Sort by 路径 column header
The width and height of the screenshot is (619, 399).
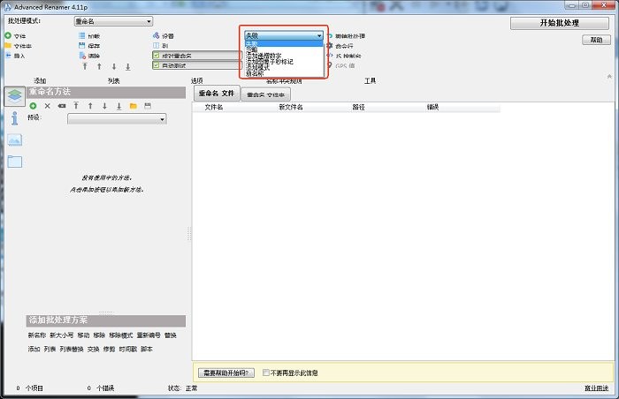coord(358,107)
